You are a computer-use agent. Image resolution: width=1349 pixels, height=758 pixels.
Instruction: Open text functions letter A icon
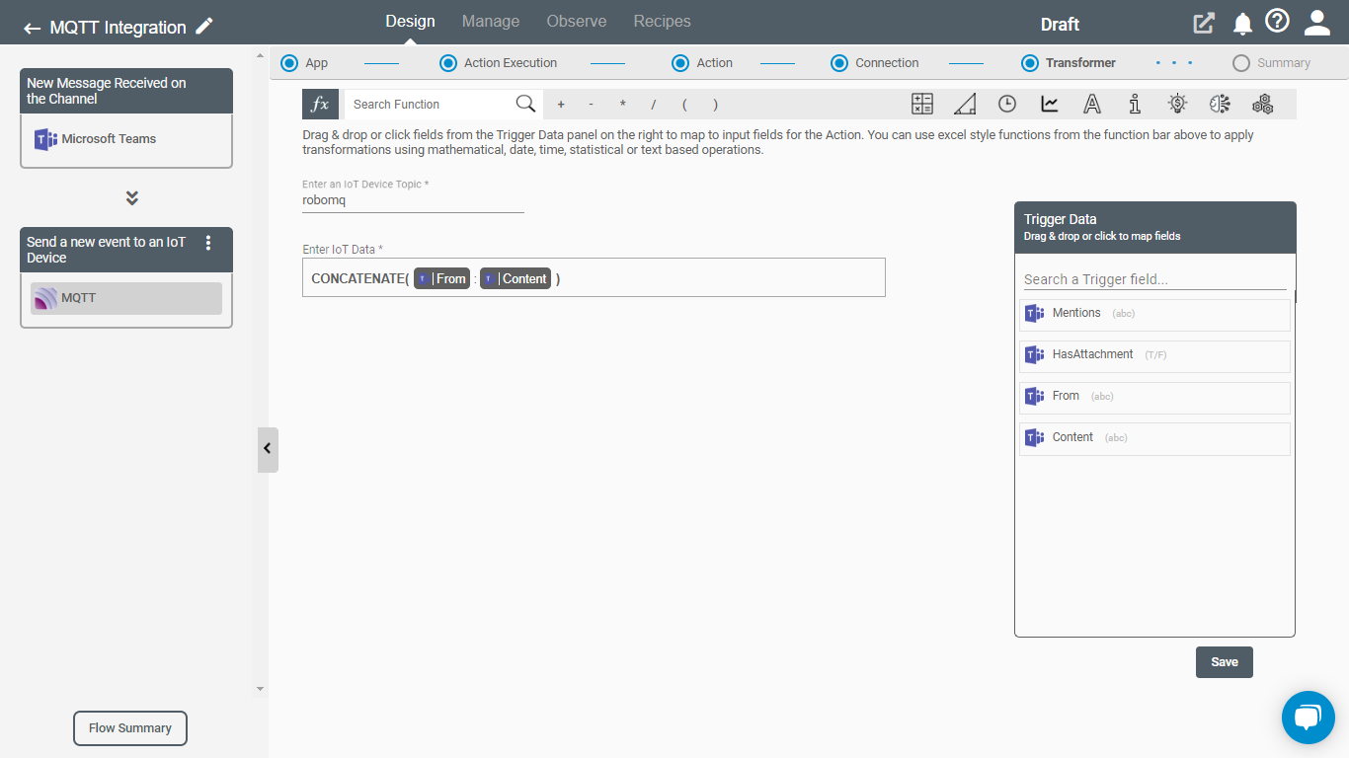click(x=1092, y=104)
